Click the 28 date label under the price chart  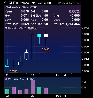pos(33,75)
